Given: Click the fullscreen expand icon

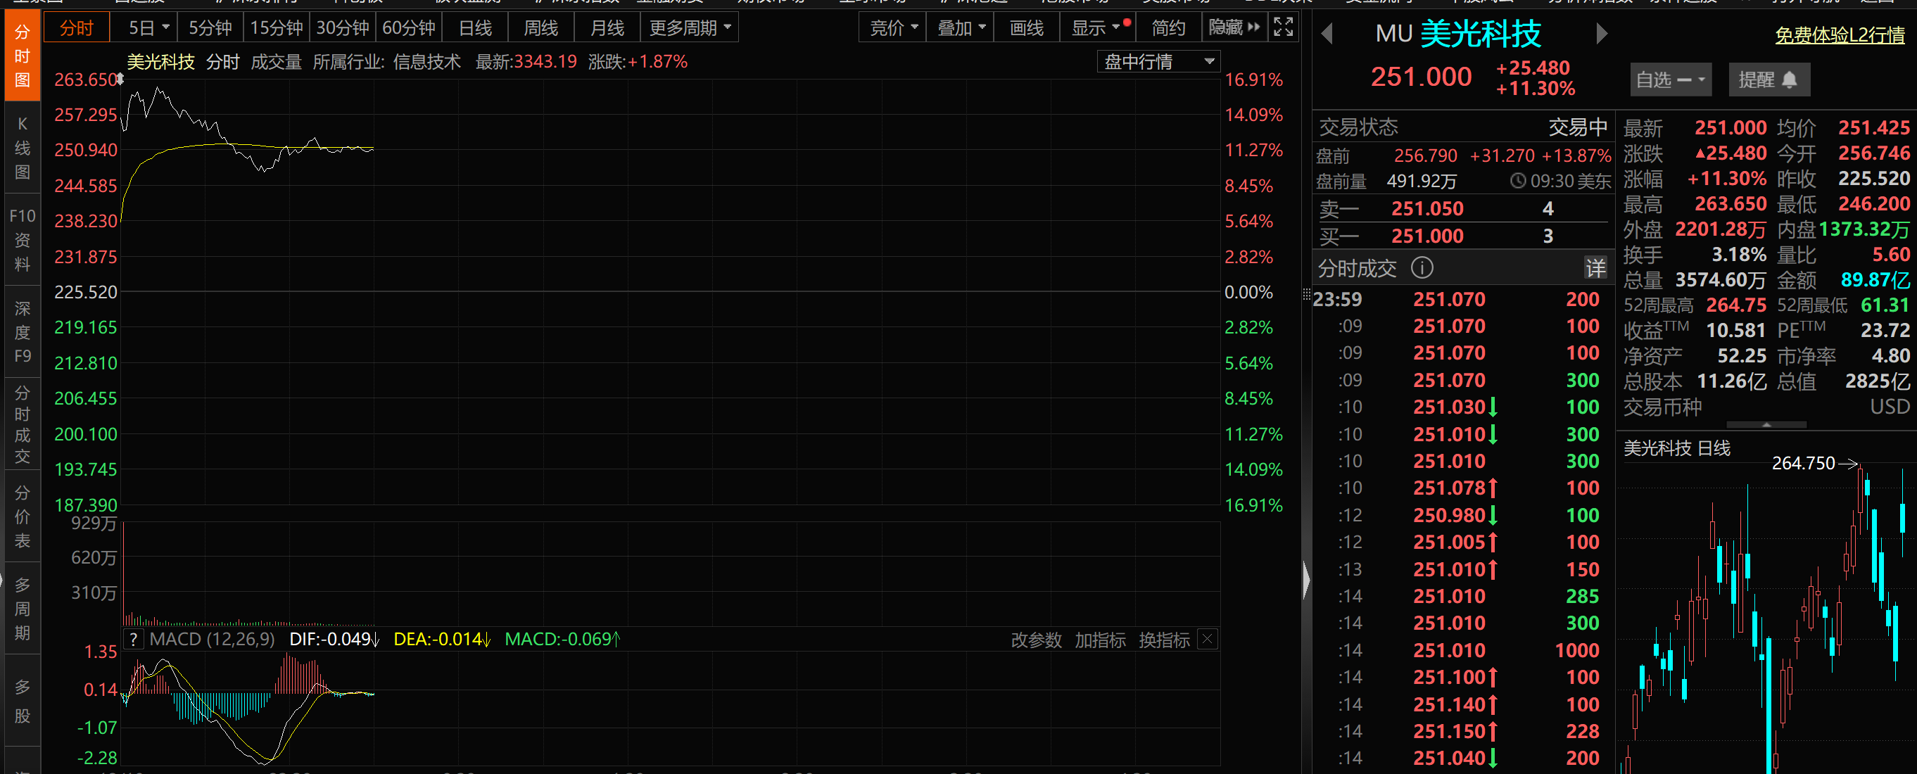Looking at the screenshot, I should (1282, 27).
